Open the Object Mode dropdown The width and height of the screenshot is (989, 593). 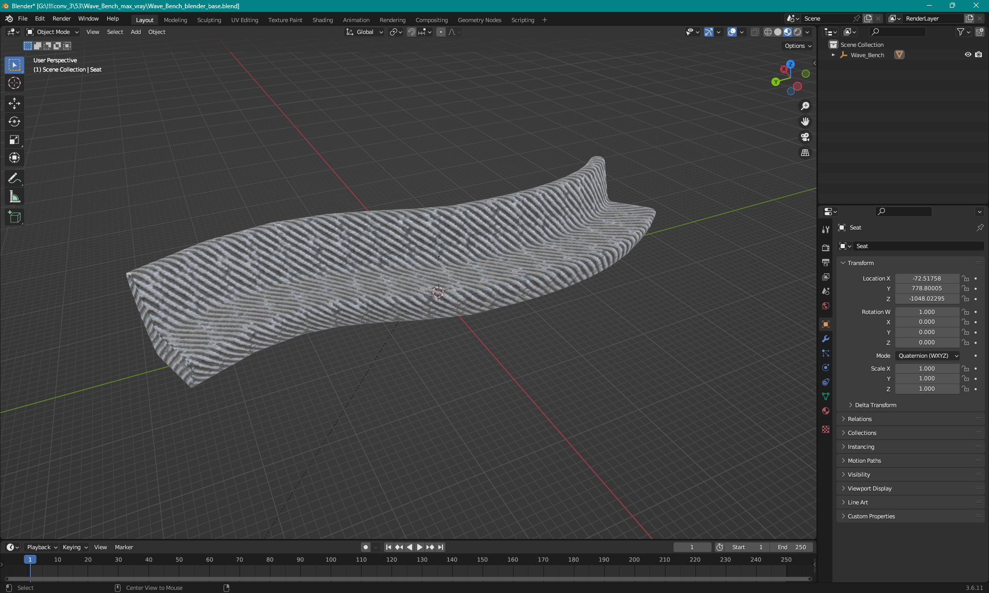pyautogui.click(x=53, y=32)
